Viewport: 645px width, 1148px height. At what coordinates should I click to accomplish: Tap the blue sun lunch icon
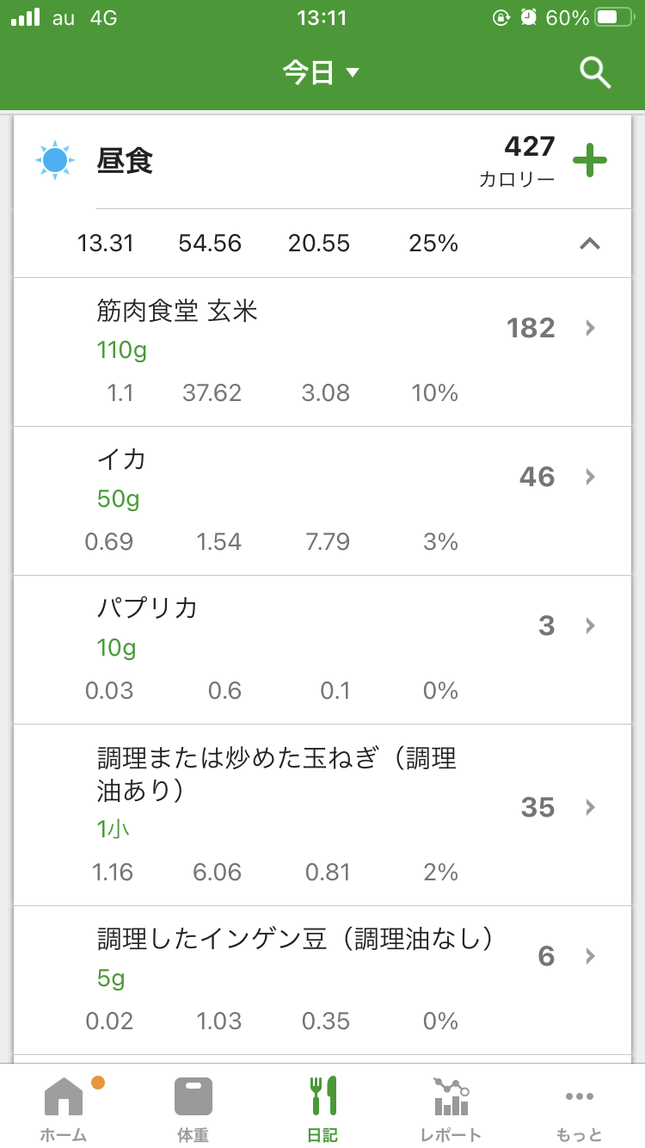pyautogui.click(x=54, y=160)
